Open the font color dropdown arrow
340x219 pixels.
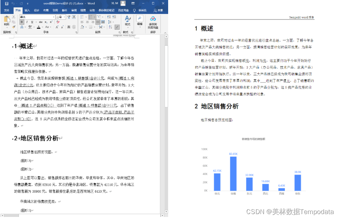click(42, 27)
